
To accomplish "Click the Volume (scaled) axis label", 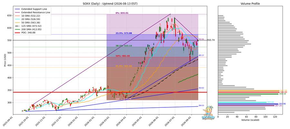I will tap(250, 120).
